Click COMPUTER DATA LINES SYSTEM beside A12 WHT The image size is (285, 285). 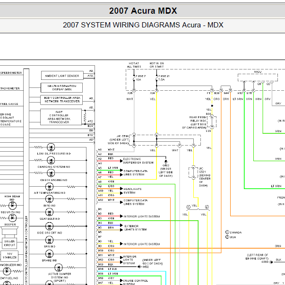click(136, 202)
